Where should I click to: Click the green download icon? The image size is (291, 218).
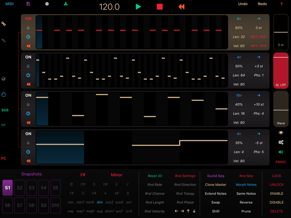66,4
